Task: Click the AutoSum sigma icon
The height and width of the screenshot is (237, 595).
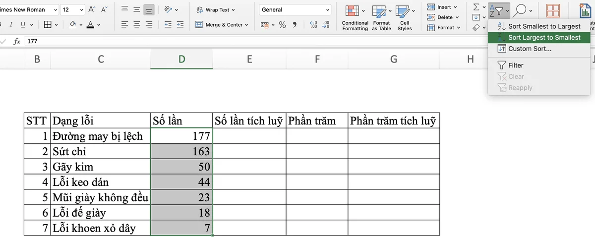Action: coord(476,7)
